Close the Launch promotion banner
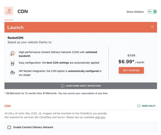161x135 pixels. pyautogui.click(x=152, y=27)
